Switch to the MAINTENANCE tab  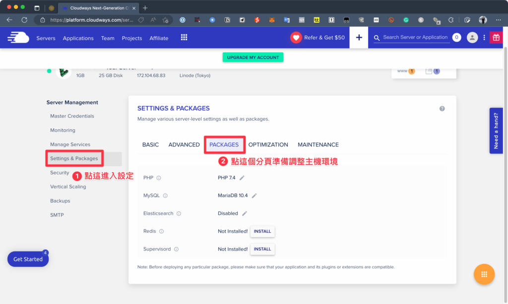pos(318,145)
